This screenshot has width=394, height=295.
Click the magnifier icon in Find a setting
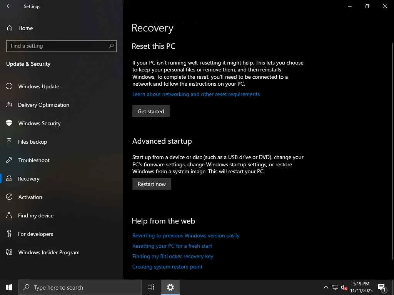tap(111, 46)
